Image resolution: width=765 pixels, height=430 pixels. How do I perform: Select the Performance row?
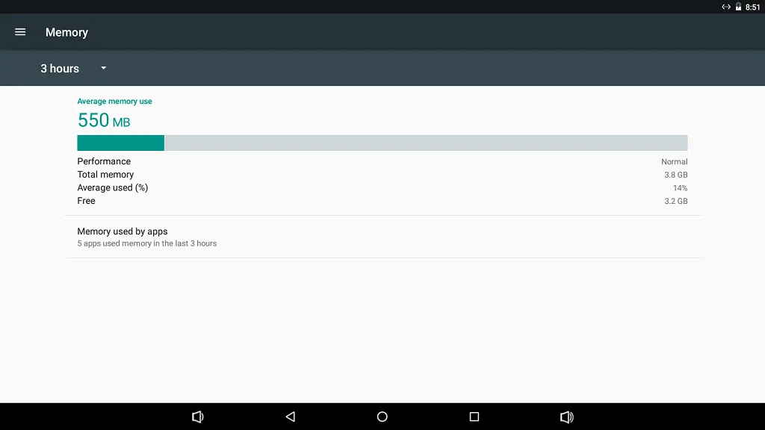pyautogui.click(x=382, y=161)
